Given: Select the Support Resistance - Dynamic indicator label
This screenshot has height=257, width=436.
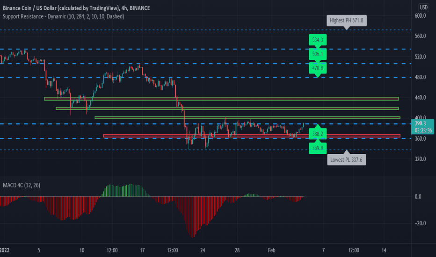Looking at the screenshot, I should click(x=64, y=16).
